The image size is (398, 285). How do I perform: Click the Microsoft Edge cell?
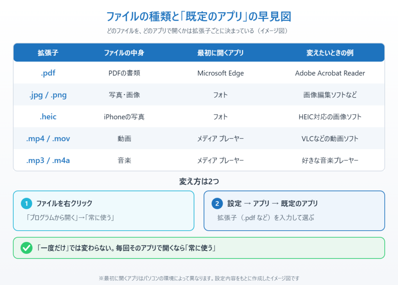(220, 73)
